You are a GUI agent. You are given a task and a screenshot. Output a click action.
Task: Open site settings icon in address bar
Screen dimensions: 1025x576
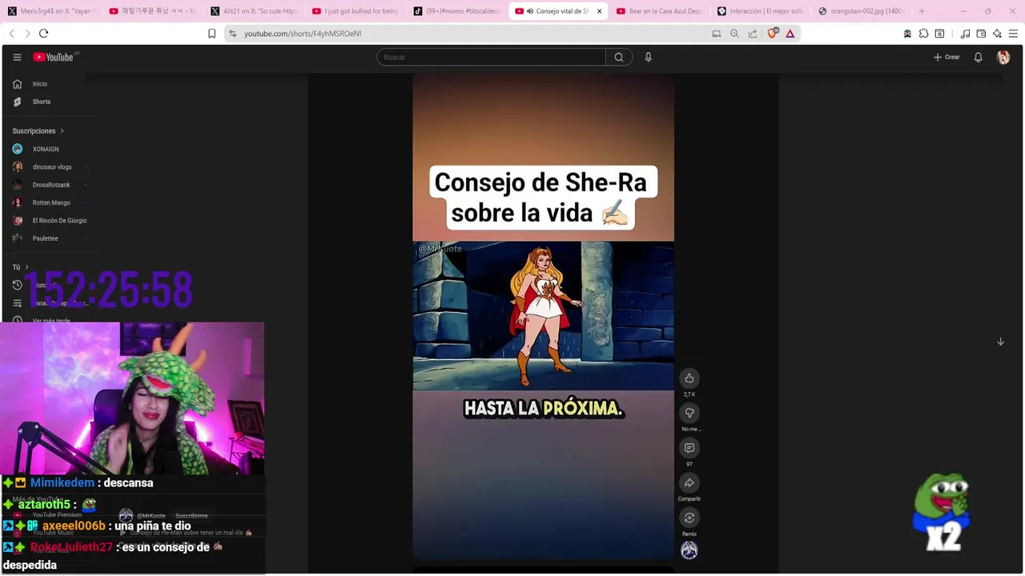coord(232,34)
